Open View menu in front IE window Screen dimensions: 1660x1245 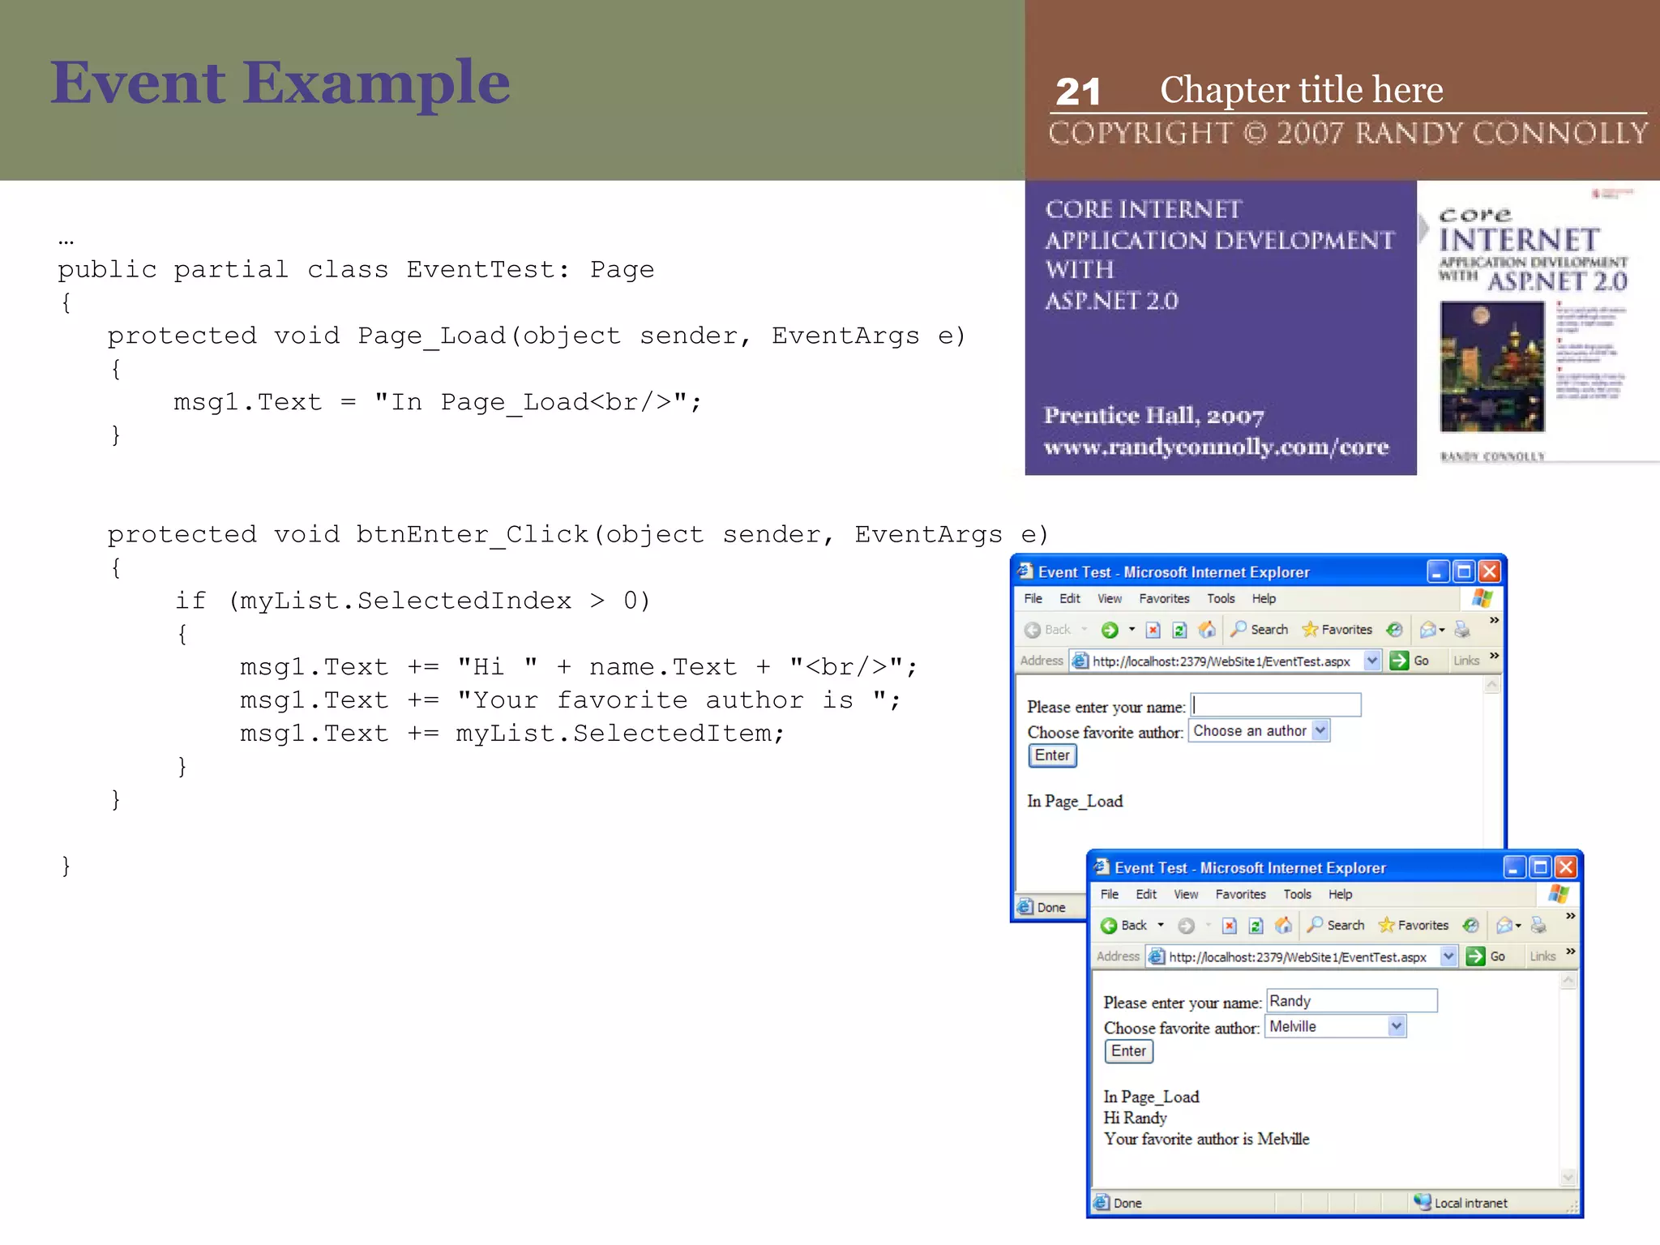pos(1186,894)
